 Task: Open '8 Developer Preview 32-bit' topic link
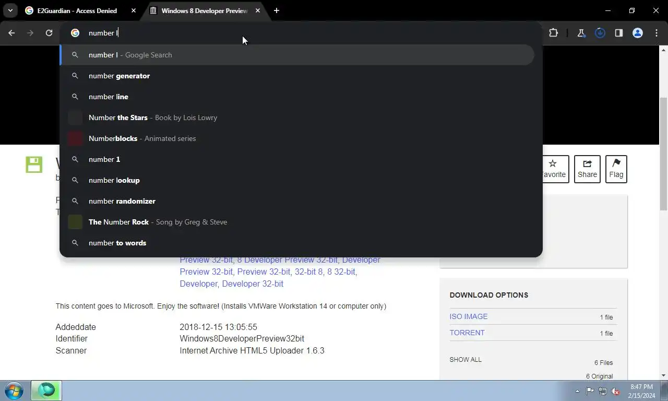click(288, 260)
